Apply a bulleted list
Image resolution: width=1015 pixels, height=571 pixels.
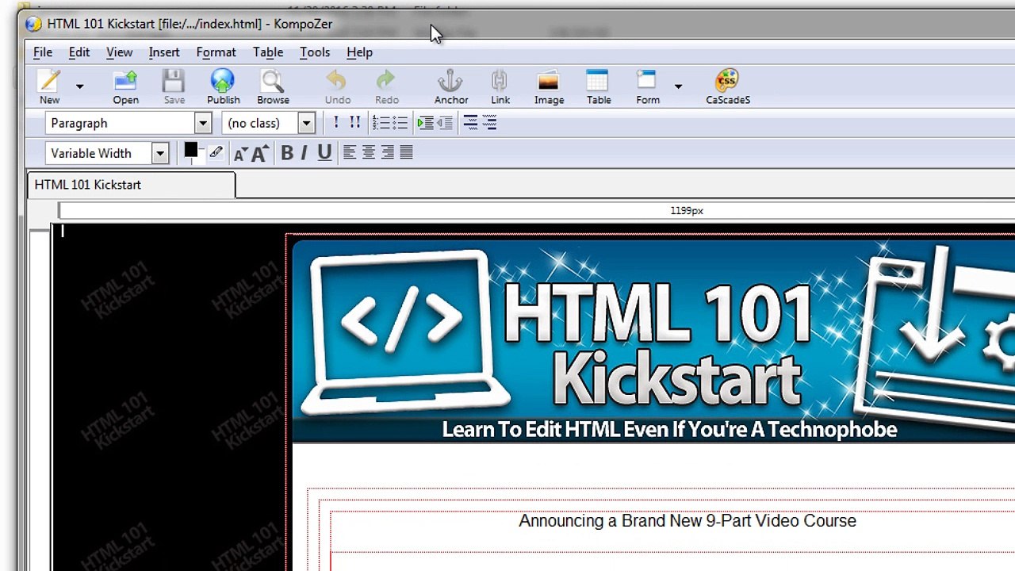coord(400,123)
